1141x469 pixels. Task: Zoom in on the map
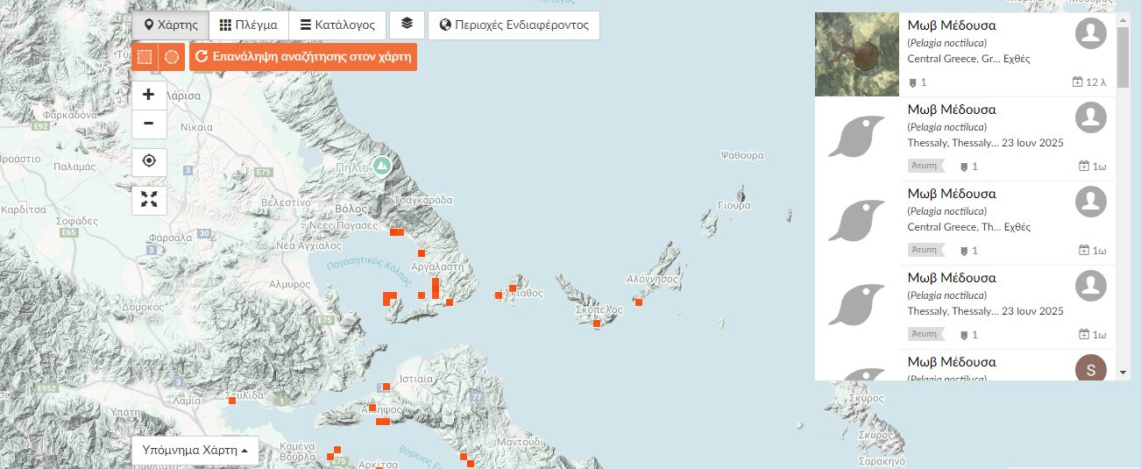point(149,95)
